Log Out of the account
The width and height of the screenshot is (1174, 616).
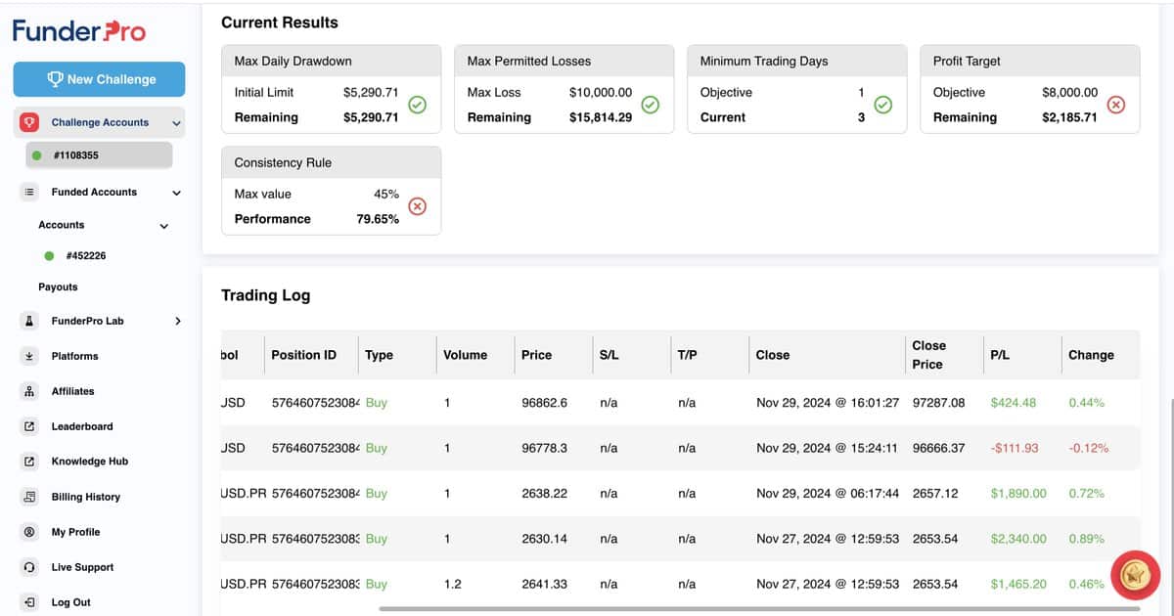click(71, 602)
